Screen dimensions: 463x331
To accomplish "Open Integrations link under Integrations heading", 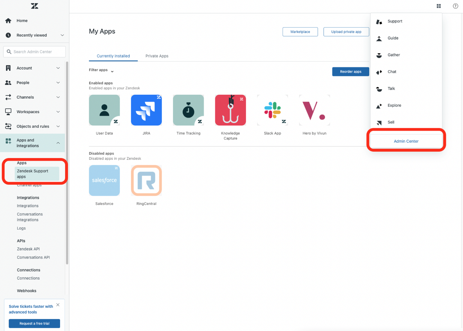I will click(x=28, y=206).
